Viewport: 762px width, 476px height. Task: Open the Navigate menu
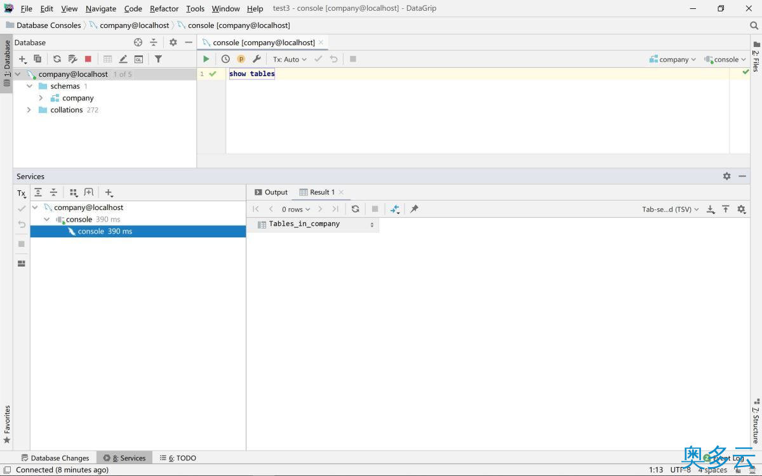[101, 8]
